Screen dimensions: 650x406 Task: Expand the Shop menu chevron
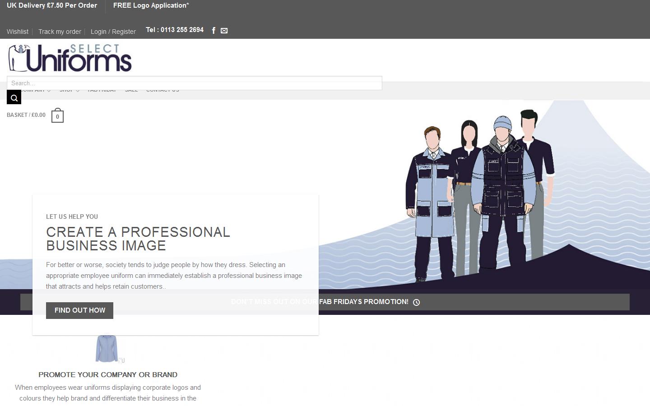(x=78, y=91)
